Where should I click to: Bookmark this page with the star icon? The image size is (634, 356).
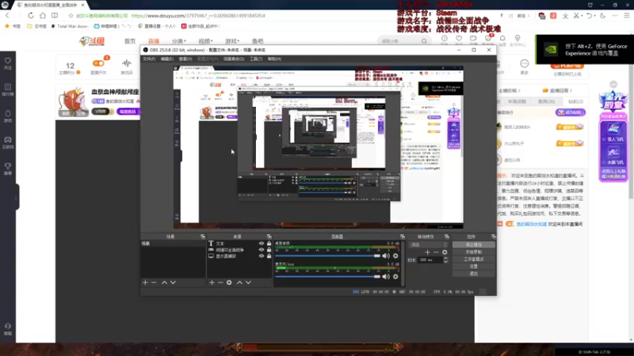click(x=71, y=15)
